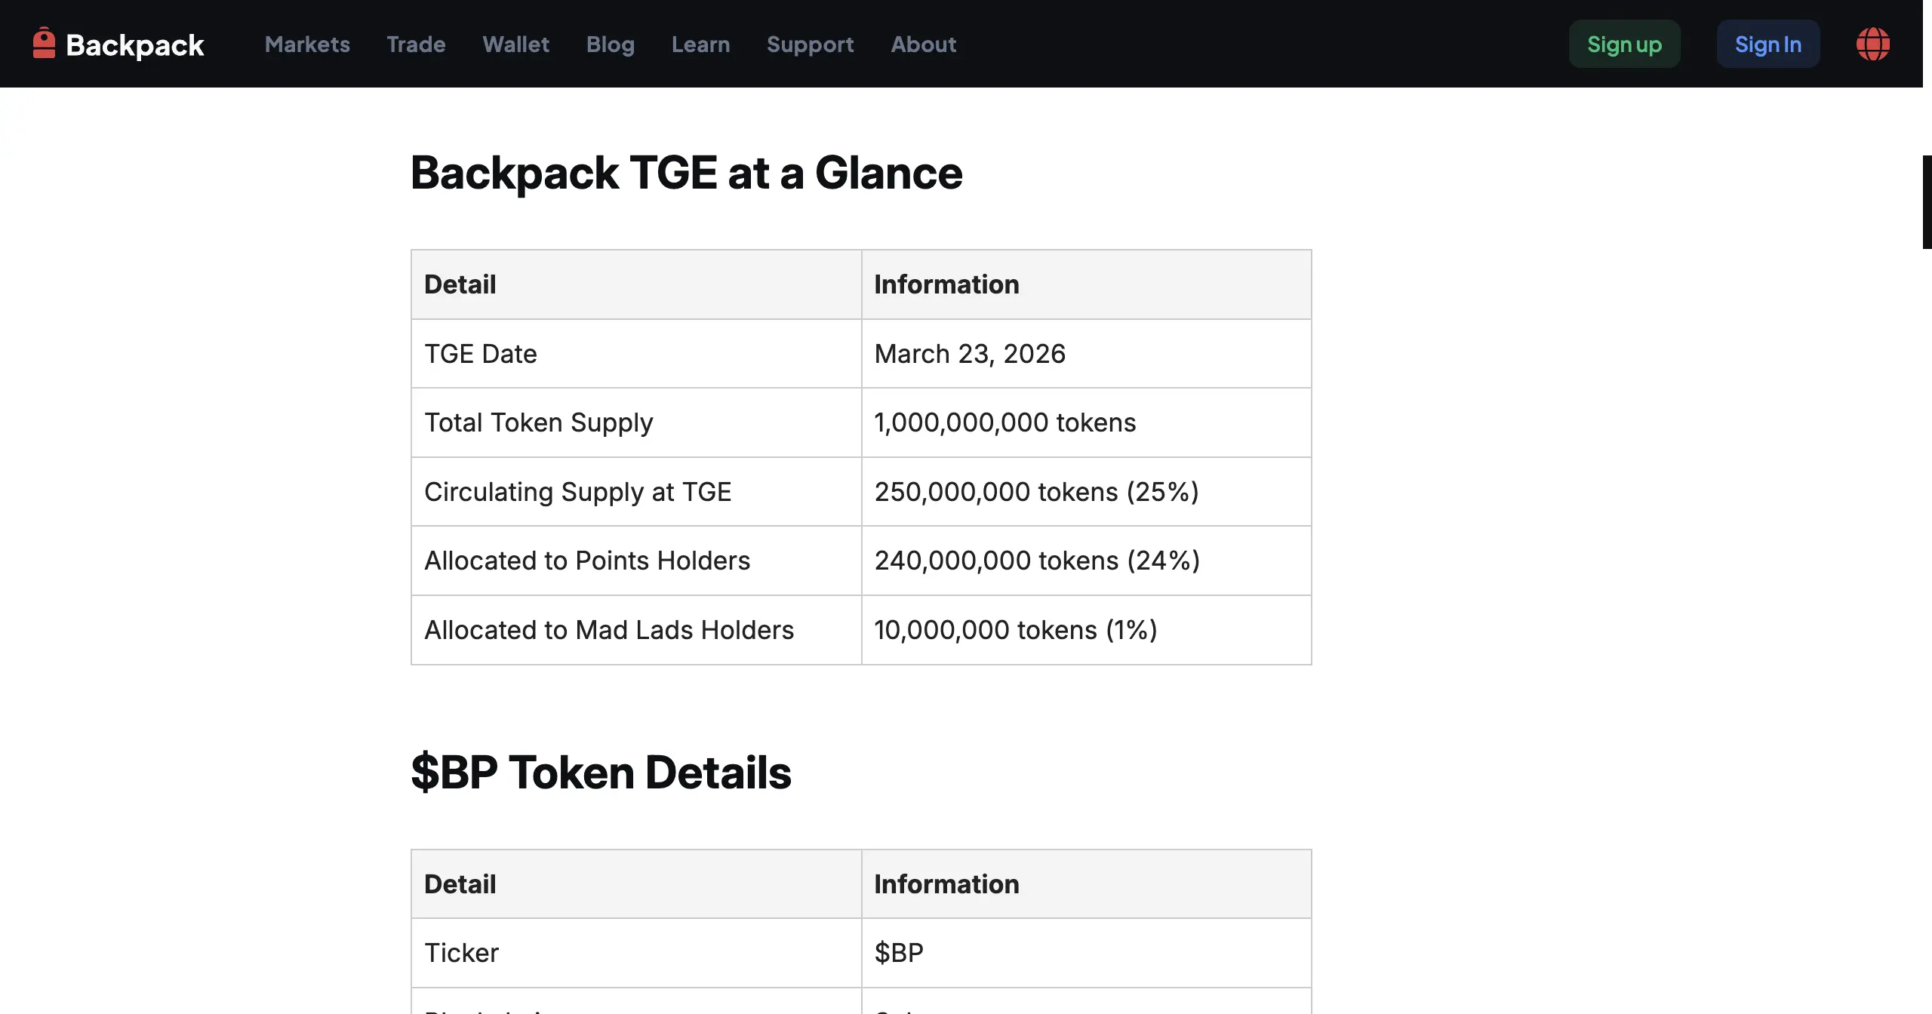
Task: Visit the Blog section
Action: [611, 44]
